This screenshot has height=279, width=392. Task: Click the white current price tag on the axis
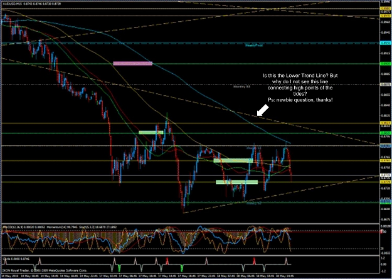tap(386, 175)
